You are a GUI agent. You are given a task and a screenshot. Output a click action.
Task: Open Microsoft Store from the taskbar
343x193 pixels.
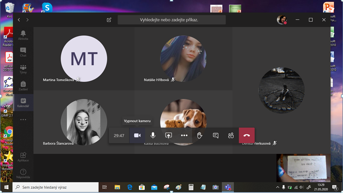(142, 187)
